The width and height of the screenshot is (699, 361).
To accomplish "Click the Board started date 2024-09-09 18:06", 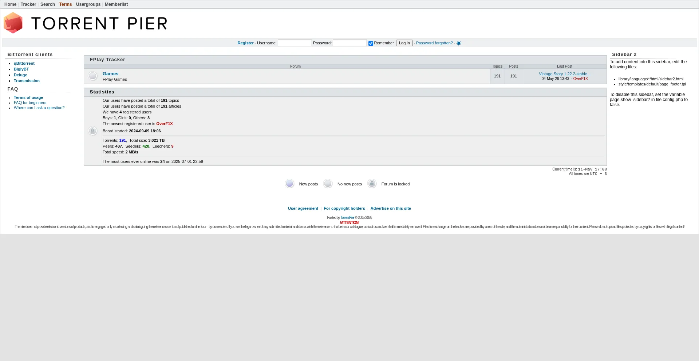I will 145,131.
